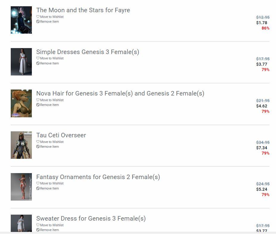Remove Simple Dresses item from cart
The height and width of the screenshot is (234, 276).
49,64
